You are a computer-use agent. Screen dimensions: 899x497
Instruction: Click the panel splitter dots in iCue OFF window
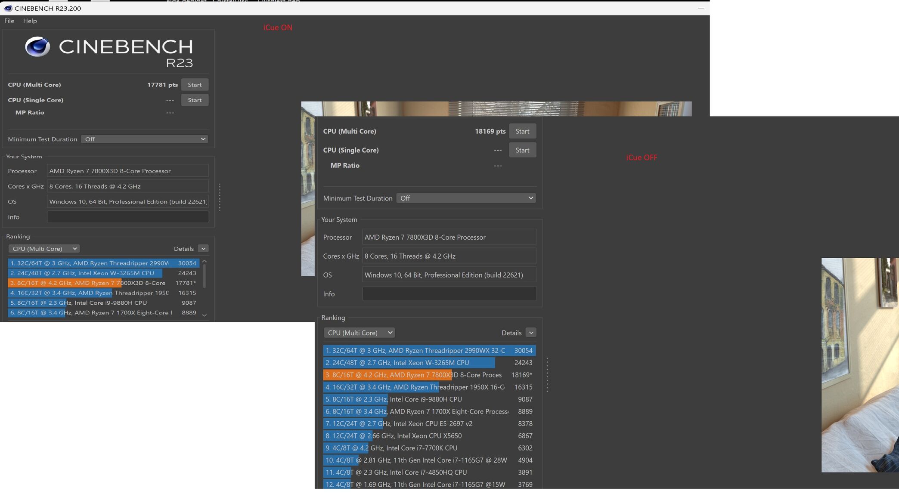[547, 375]
